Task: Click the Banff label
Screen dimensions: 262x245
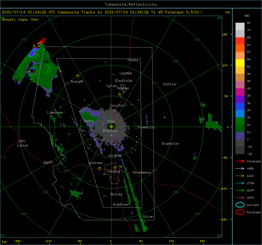Action: point(48,163)
